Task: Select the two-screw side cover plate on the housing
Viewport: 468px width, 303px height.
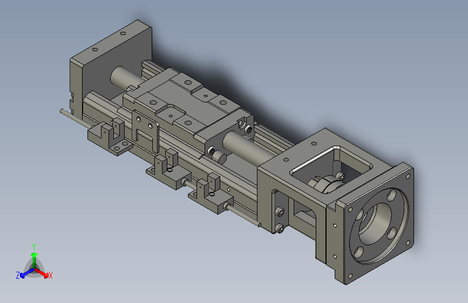Action: click(280, 212)
